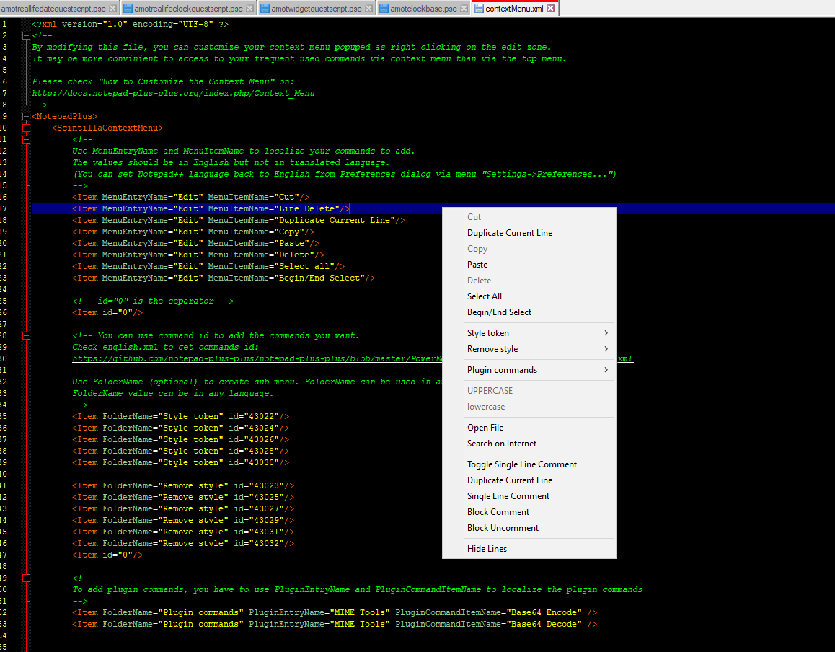The width and height of the screenshot is (835, 652).
Task: Choose Begin/End Select from the context menu
Action: click(x=529, y=312)
